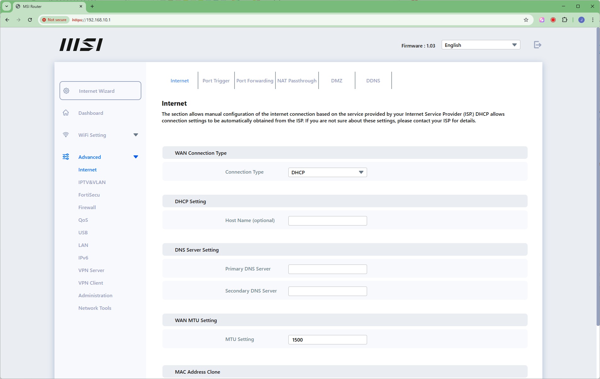The width and height of the screenshot is (600, 379).
Task: Open the English language dropdown
Action: 480,45
